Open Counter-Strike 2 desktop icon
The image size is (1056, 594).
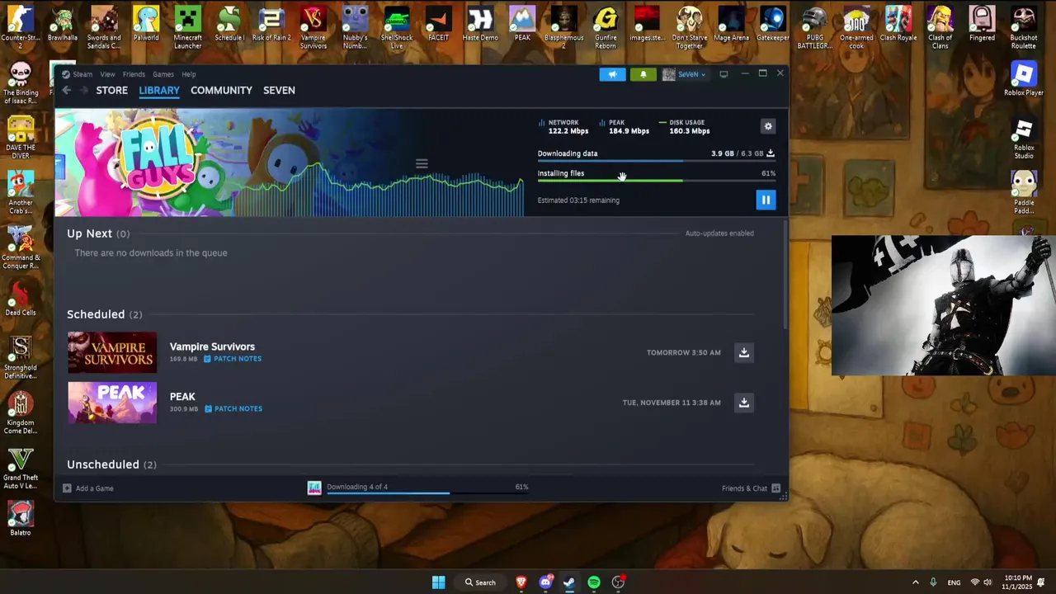(21, 26)
